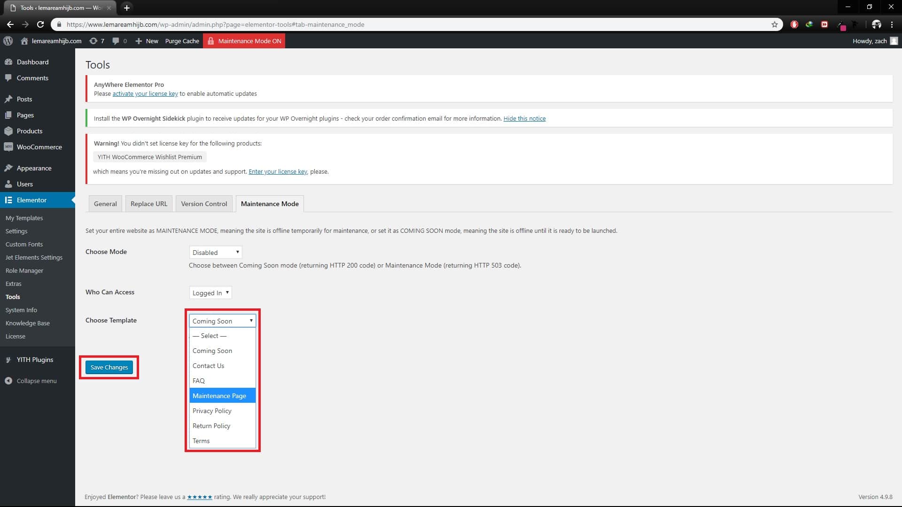Open the Who Can Access dropdown

pos(210,292)
